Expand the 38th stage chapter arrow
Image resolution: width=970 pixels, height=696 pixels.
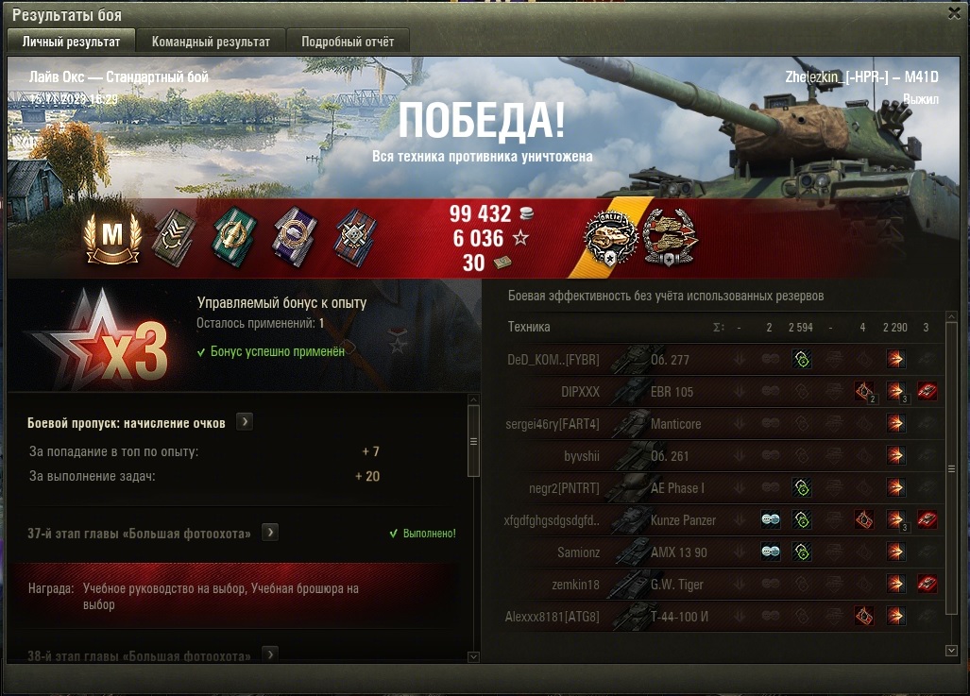pyautogui.click(x=270, y=654)
